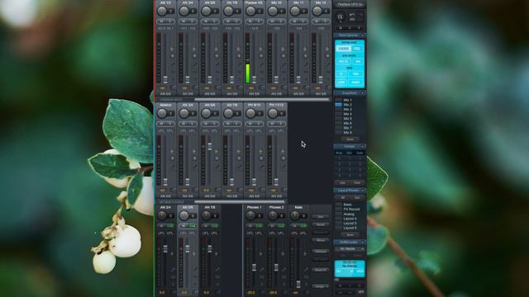Screen dimensions: 529x297
Task: Select the FX Record layout preset
Action: (351, 209)
